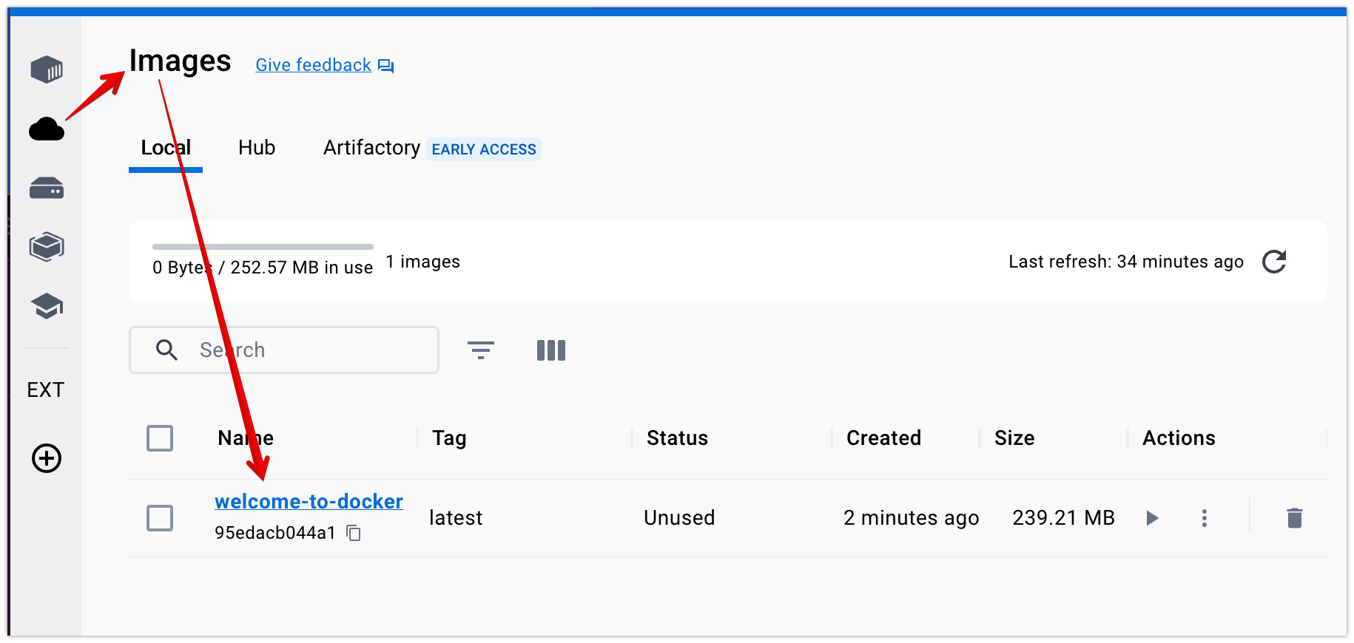Screen dimensions: 1354x643
Task: Open the Containers section in sidebar
Action: pos(47,70)
